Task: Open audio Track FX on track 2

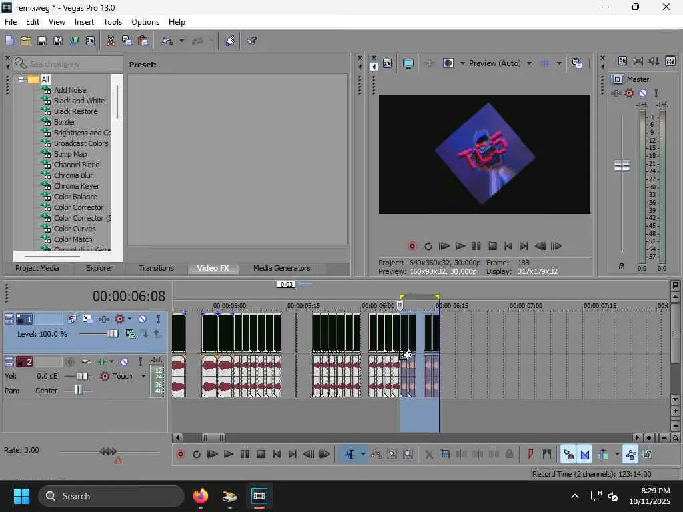Action: (101, 362)
